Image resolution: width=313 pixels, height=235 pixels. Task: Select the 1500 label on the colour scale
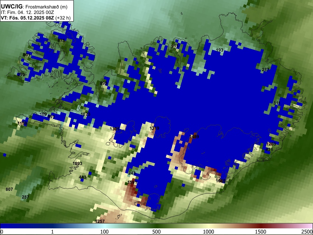261,232
